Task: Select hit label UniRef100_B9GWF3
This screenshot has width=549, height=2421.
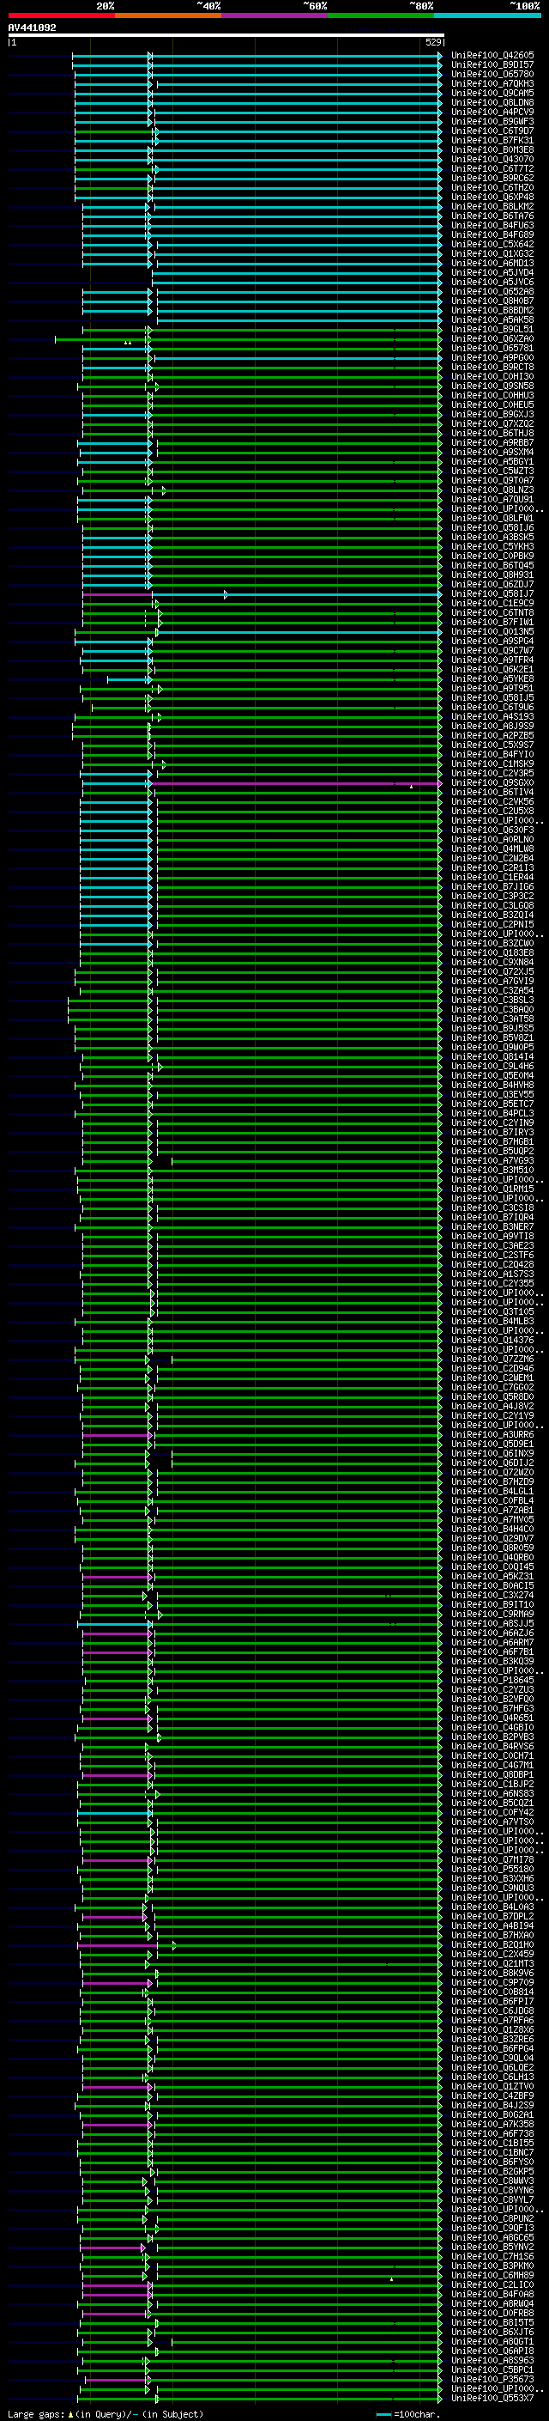Action: pyautogui.click(x=492, y=121)
